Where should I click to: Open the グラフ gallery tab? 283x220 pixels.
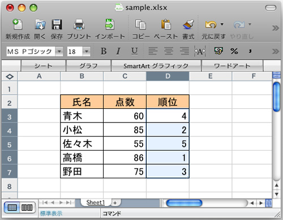(x=88, y=65)
